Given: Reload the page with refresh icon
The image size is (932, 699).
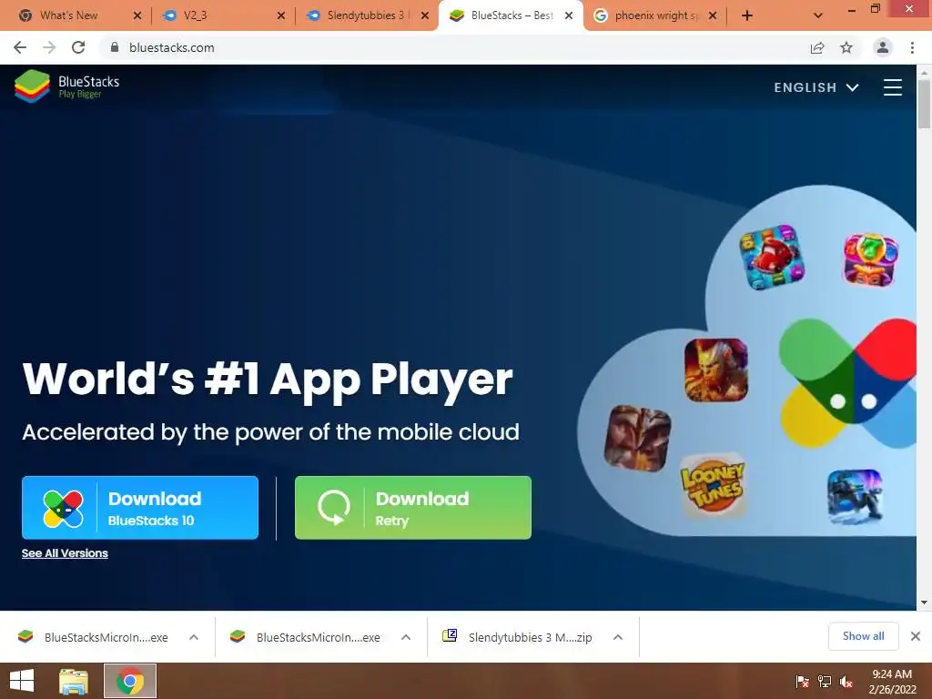Looking at the screenshot, I should pos(78,47).
